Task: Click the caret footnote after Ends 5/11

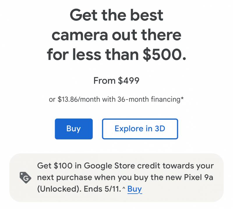Action: click(124, 188)
